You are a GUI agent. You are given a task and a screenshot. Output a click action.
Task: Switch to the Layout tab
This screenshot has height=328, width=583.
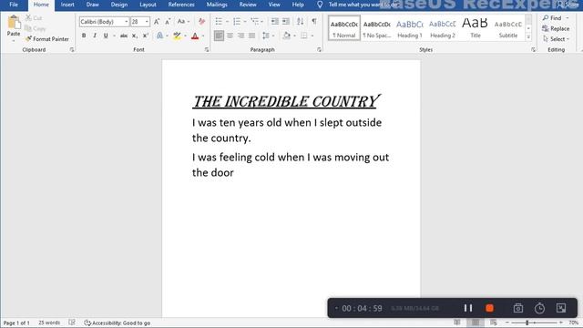click(x=148, y=5)
